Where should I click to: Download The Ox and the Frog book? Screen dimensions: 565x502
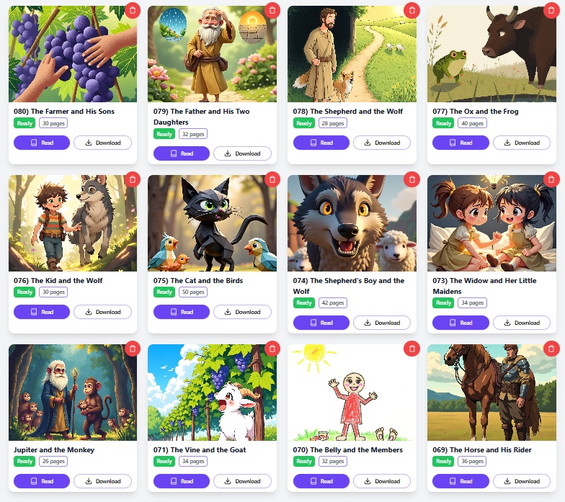pos(522,143)
